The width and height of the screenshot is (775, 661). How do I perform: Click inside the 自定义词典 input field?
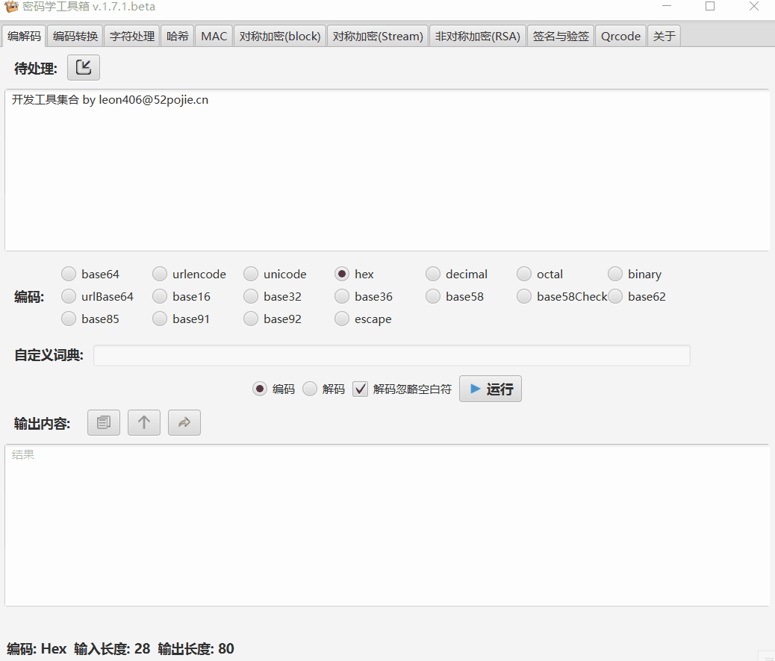(x=392, y=355)
